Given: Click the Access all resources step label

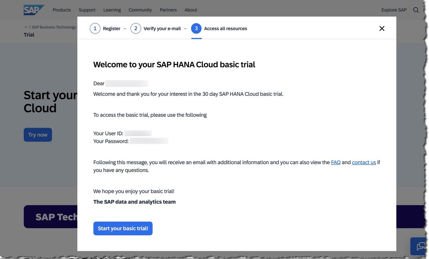Looking at the screenshot, I should point(226,29).
